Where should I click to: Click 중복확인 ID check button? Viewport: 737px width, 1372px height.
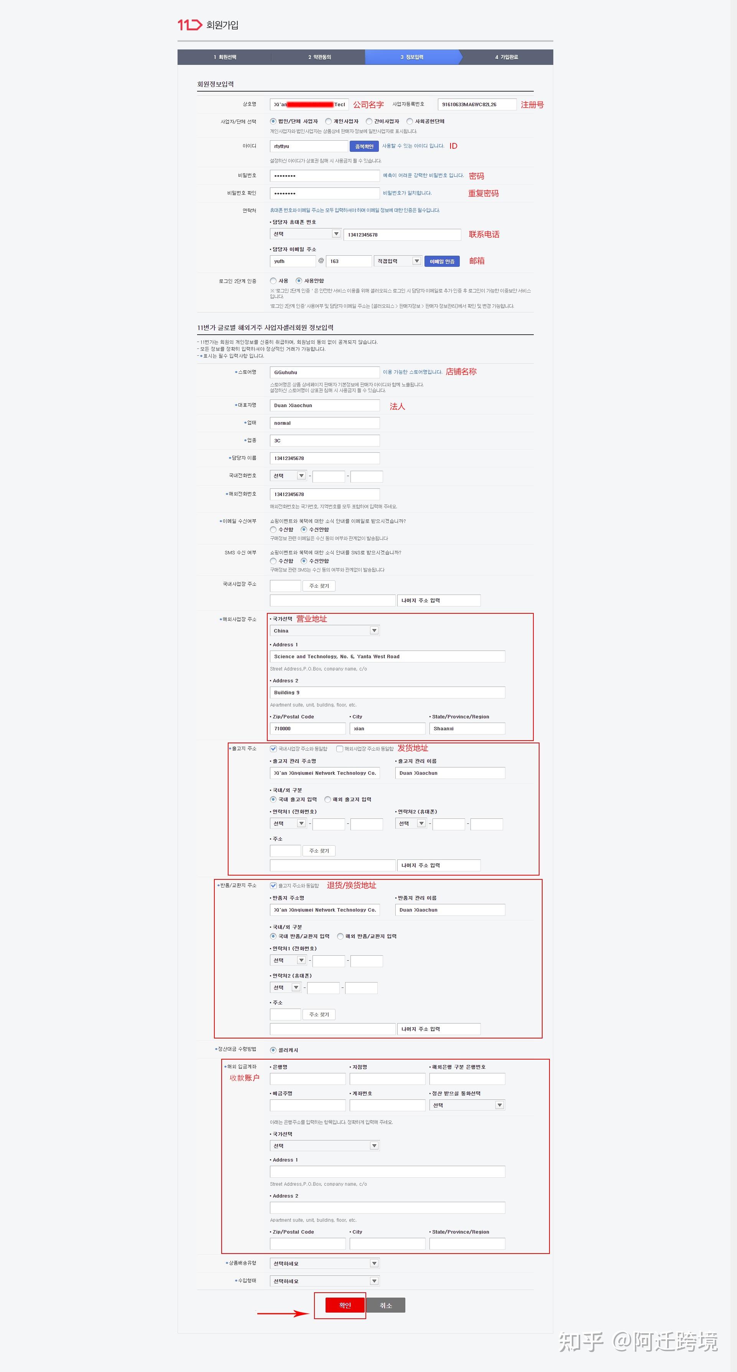(364, 146)
